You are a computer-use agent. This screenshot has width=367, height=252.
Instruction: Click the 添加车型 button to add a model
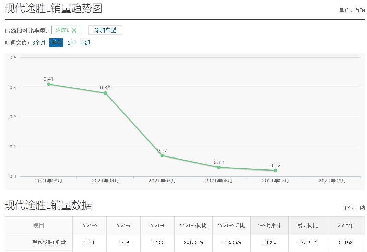105,30
